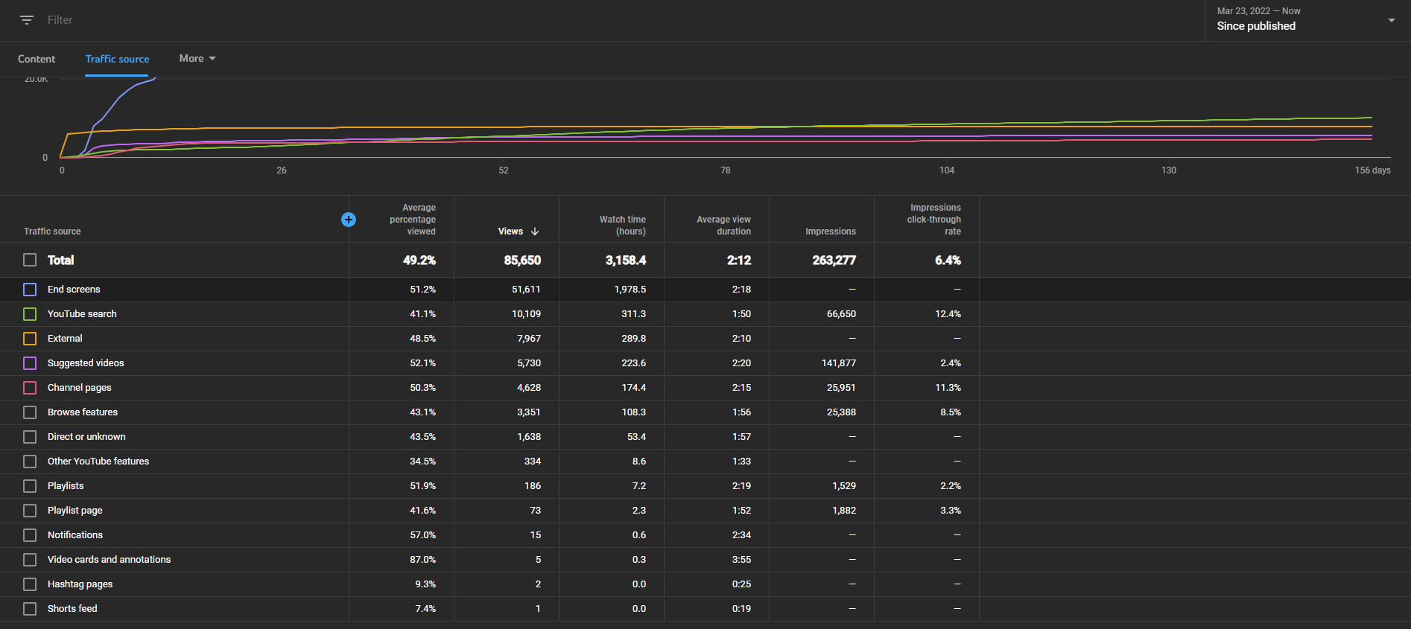
Task: Check the Shorts feed checkbox
Action: tap(30, 609)
